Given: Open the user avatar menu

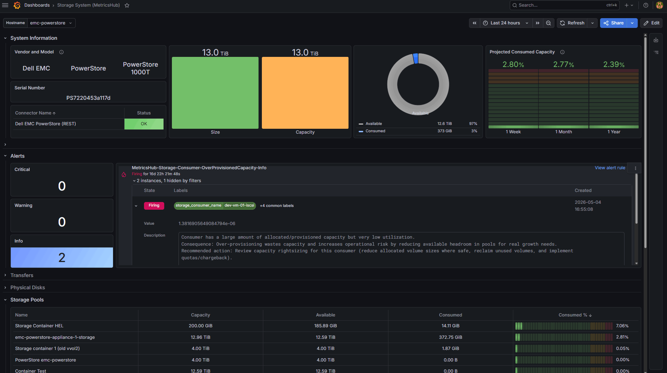Looking at the screenshot, I should coord(659,5).
